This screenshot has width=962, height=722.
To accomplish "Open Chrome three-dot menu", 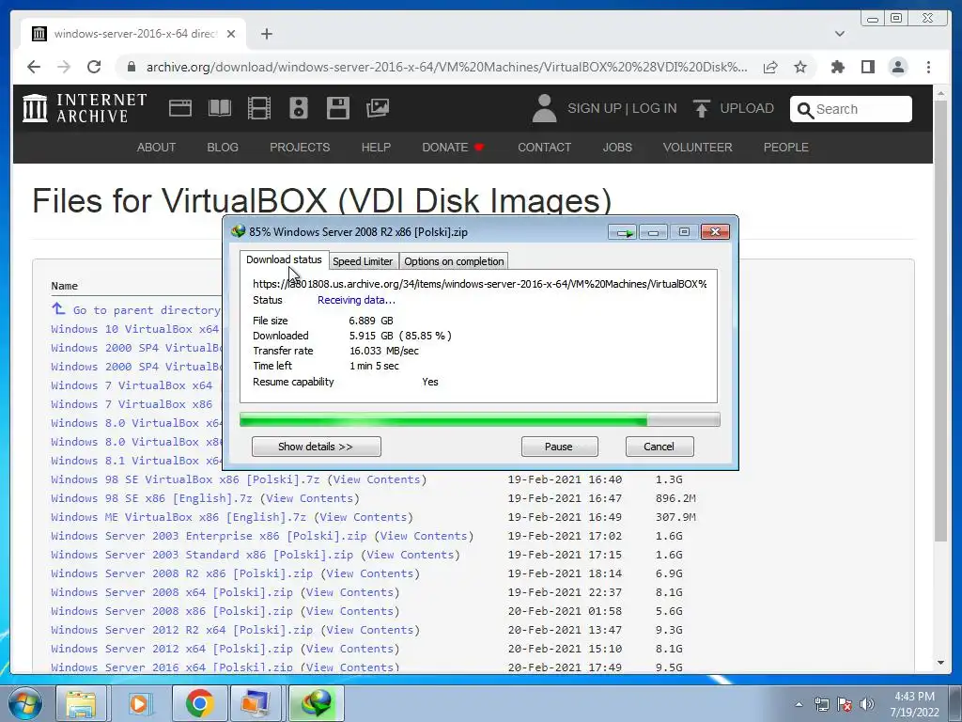I will pos(928,67).
